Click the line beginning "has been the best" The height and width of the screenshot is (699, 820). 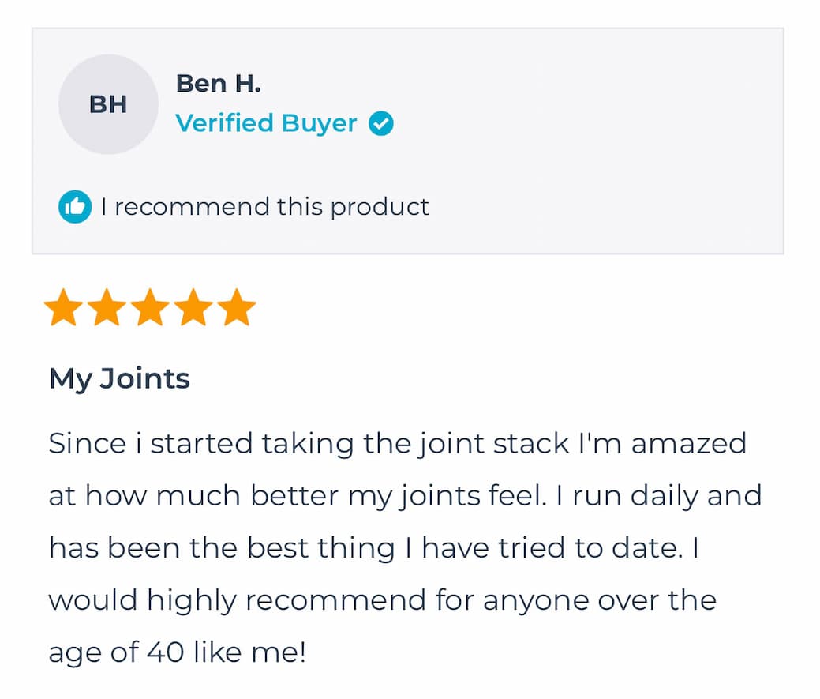pyautogui.click(x=373, y=548)
